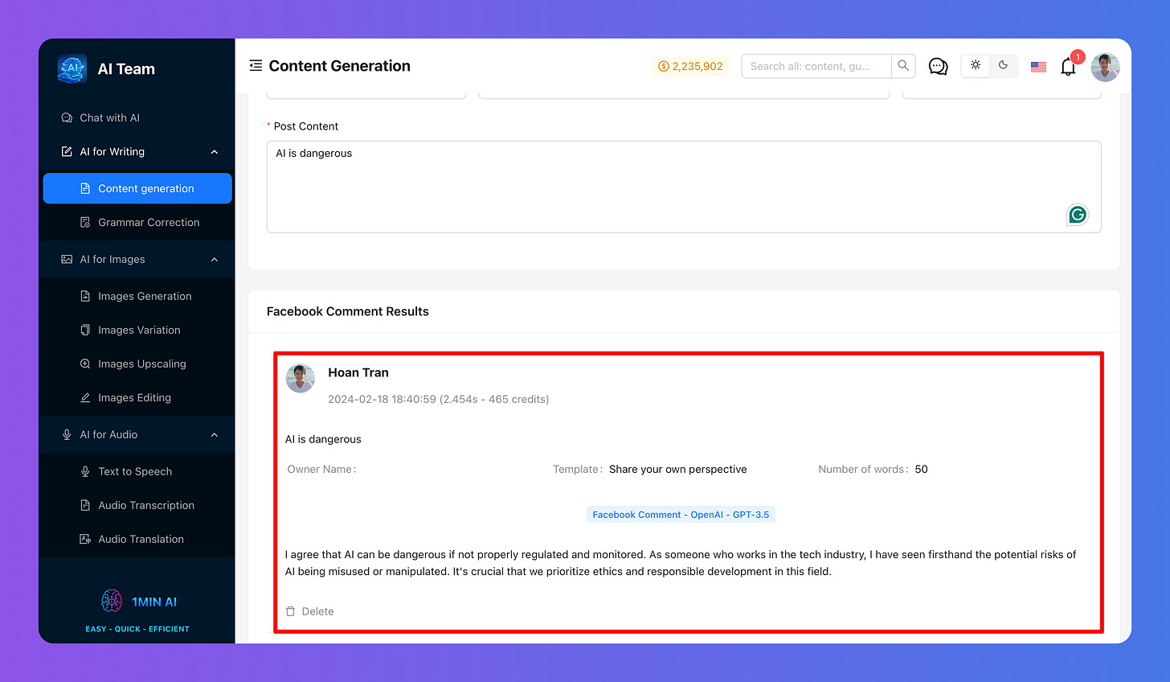Click the Grammarly icon in text area
The image size is (1170, 682).
coord(1078,215)
